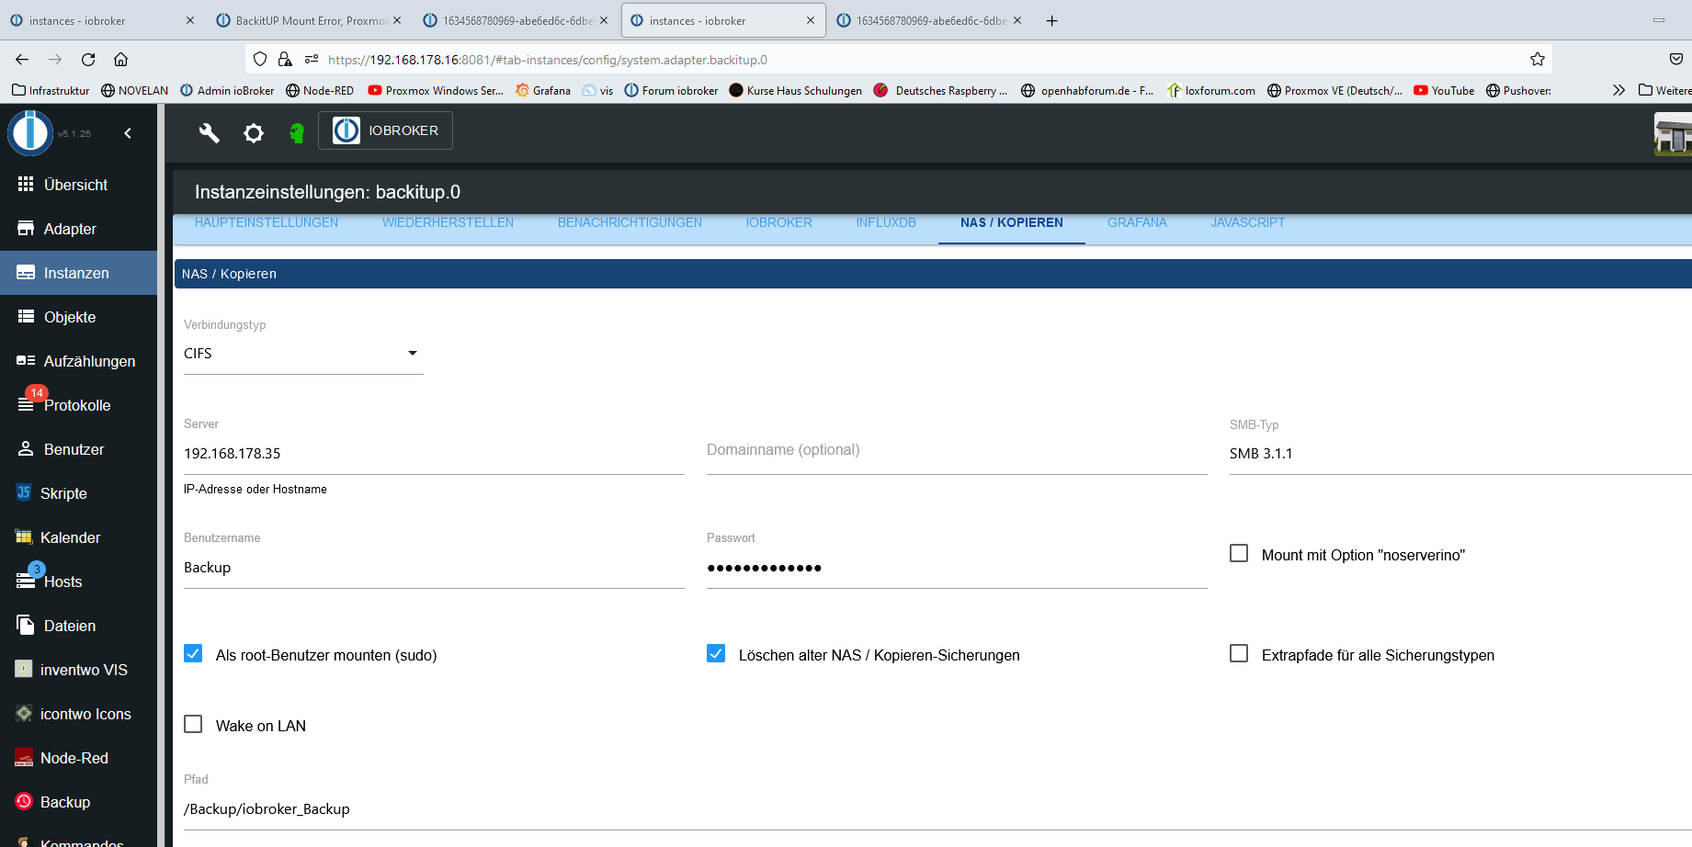Open the Verbindungstyp CIFS dropdown

303,354
